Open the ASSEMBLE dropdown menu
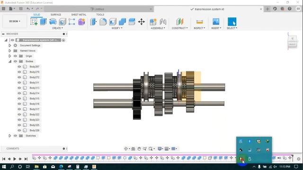The height and width of the screenshot is (170, 303). (x=158, y=28)
